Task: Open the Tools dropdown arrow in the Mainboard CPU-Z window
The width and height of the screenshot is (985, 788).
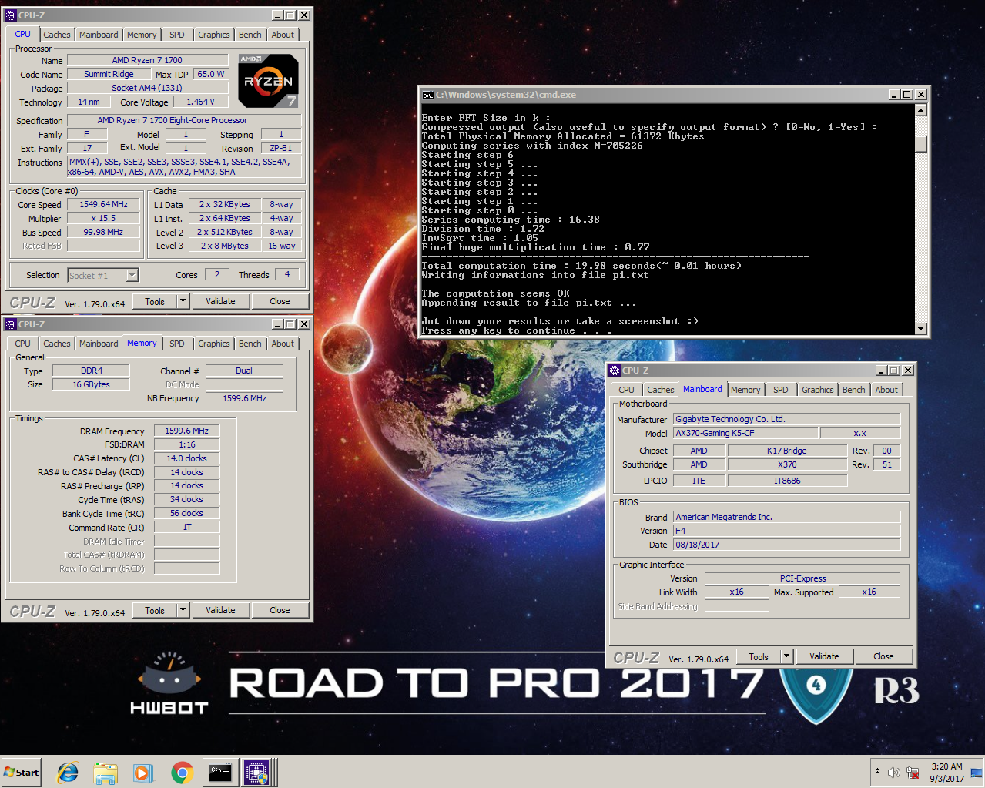Action: [787, 656]
